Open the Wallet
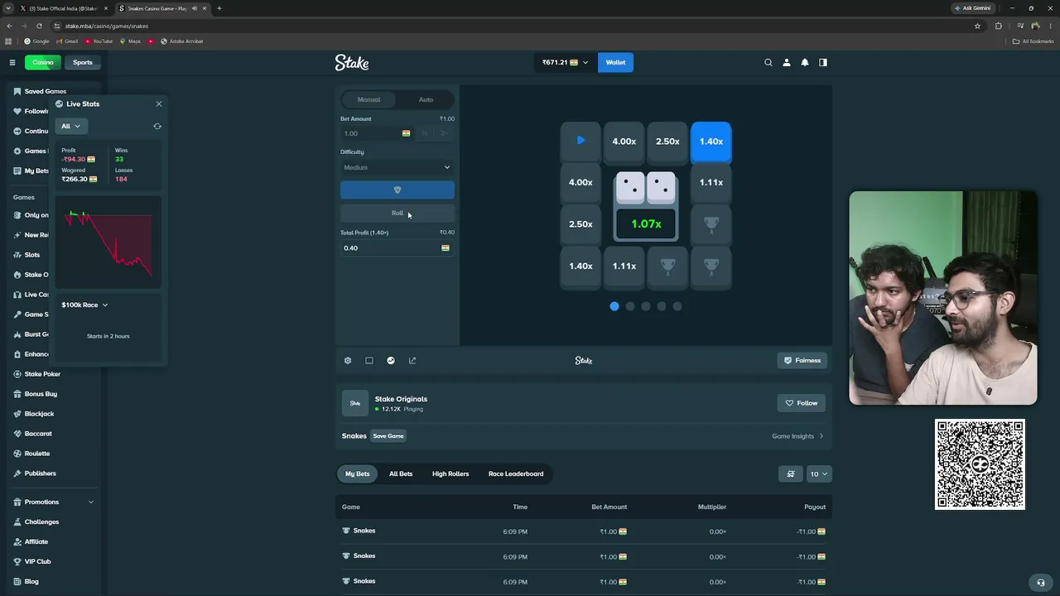 (x=615, y=62)
